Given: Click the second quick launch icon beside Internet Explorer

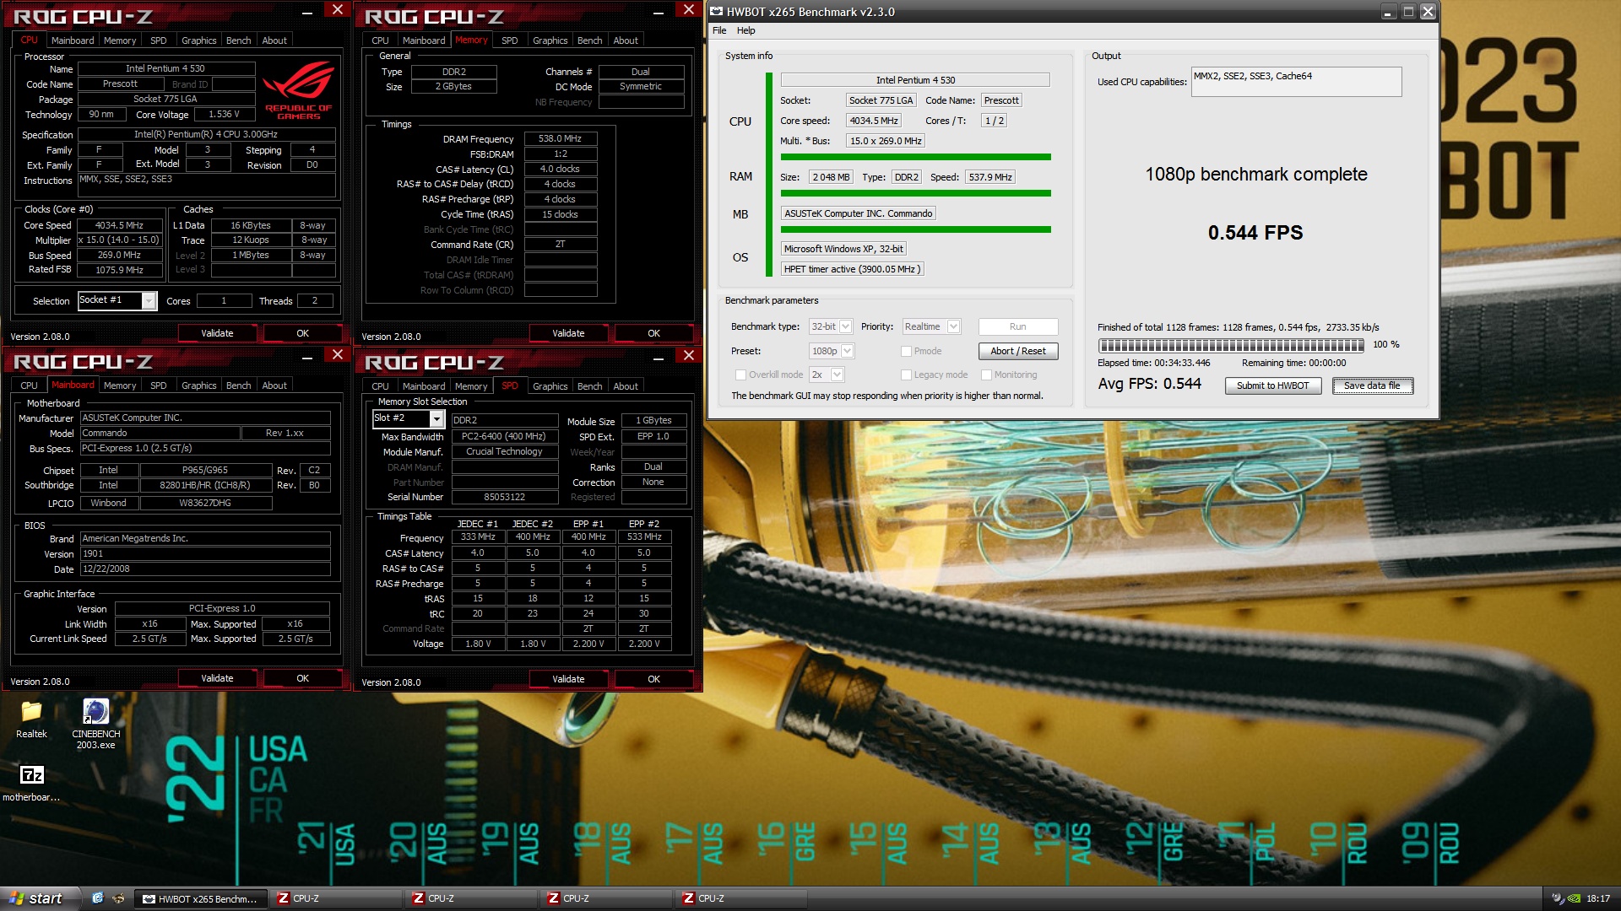Looking at the screenshot, I should (x=118, y=898).
